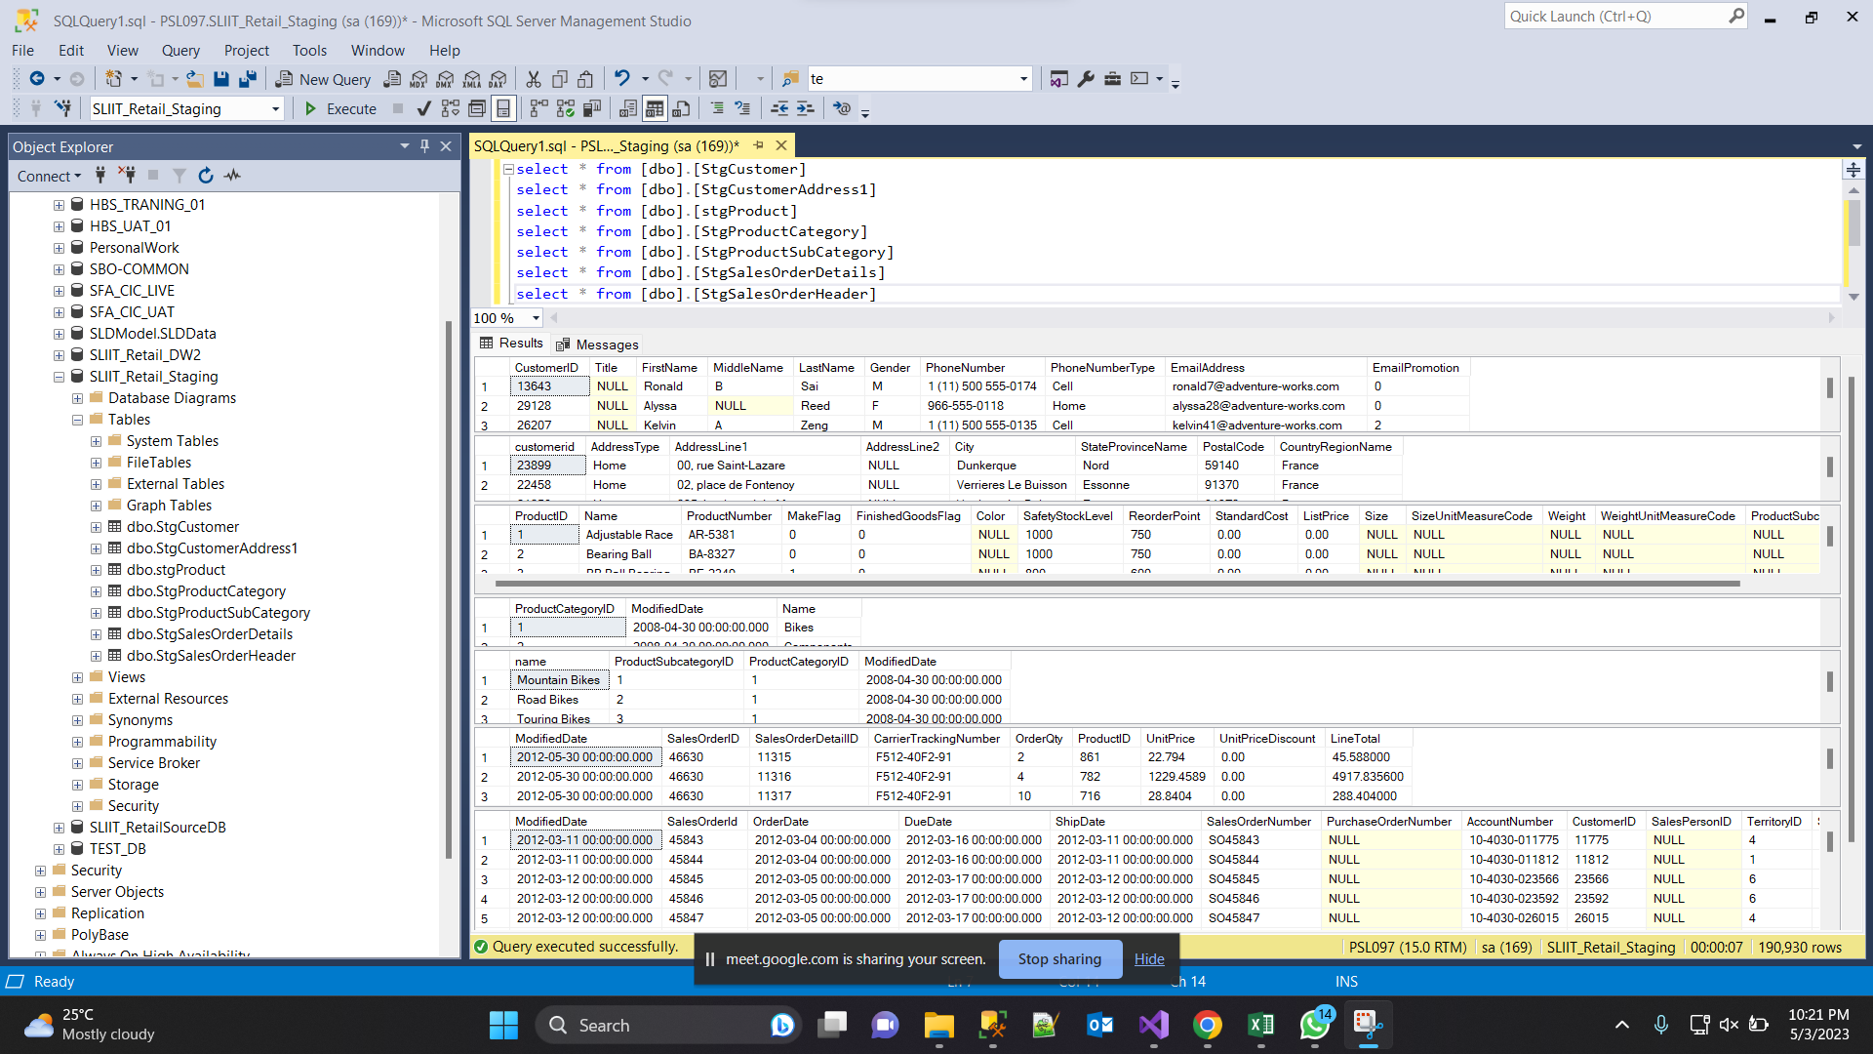Switch to the Messages tab
This screenshot has height=1054, width=1873.
597,344
